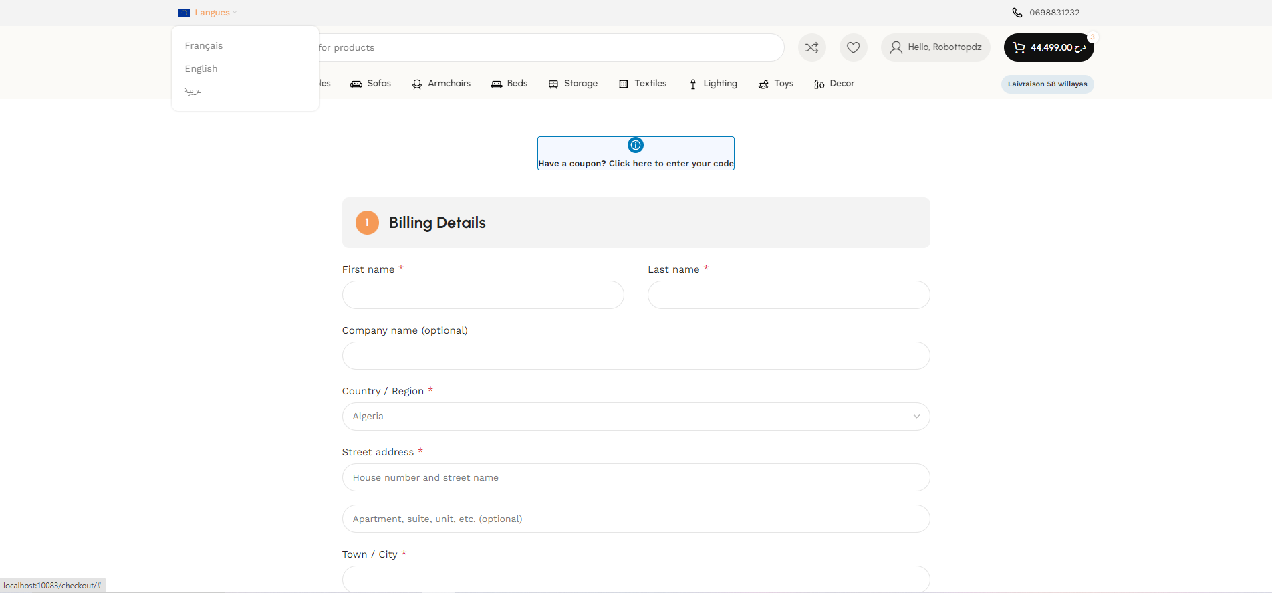1272x593 pixels.
Task: Click into the Last name field
Action: [788, 295]
